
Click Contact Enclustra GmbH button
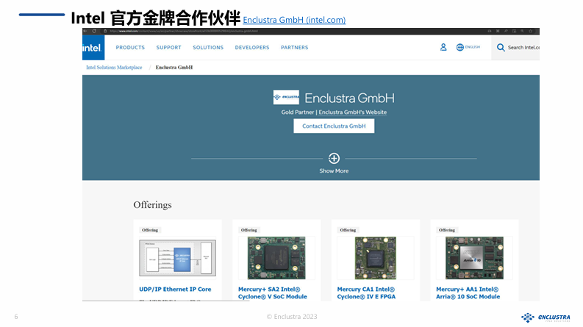334,126
